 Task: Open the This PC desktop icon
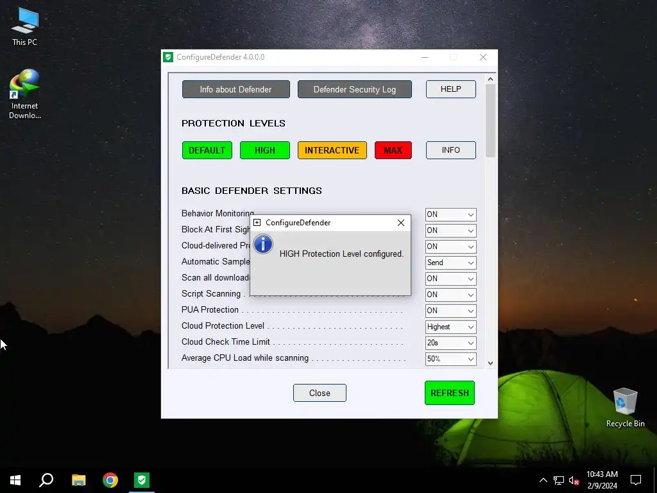[x=25, y=26]
